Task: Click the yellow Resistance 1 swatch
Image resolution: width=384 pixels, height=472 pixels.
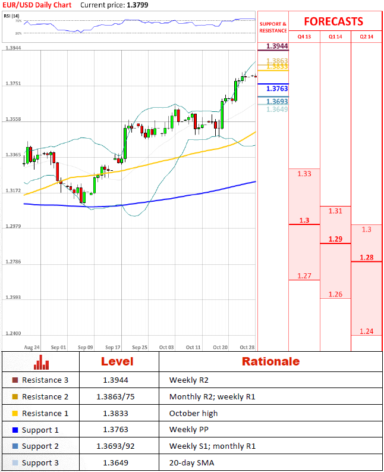Action: click(15, 414)
